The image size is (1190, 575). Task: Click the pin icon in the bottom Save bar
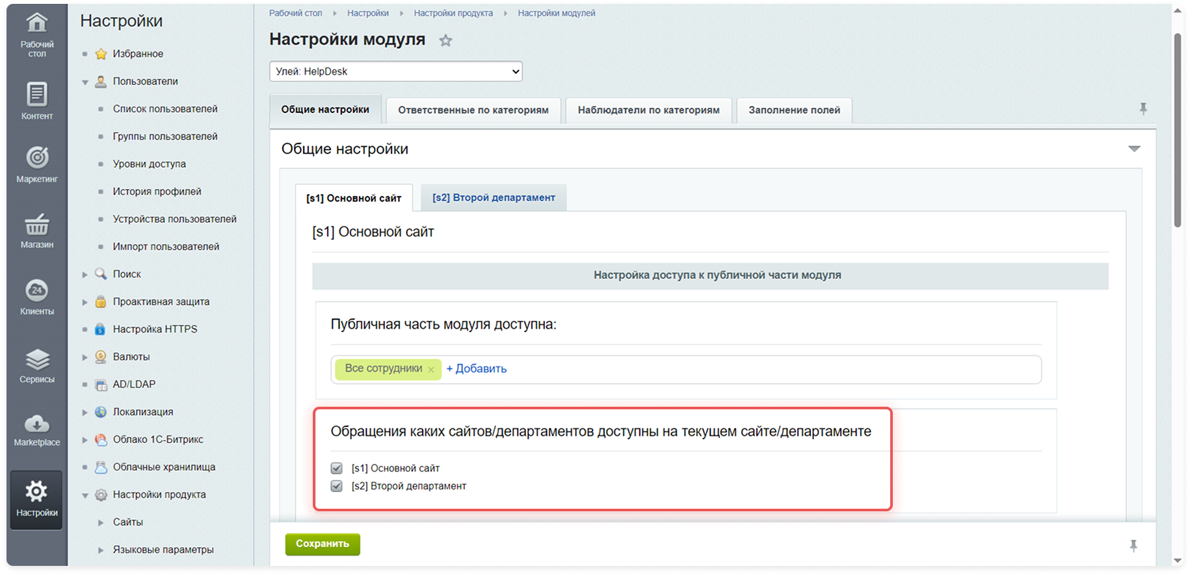[1133, 546]
